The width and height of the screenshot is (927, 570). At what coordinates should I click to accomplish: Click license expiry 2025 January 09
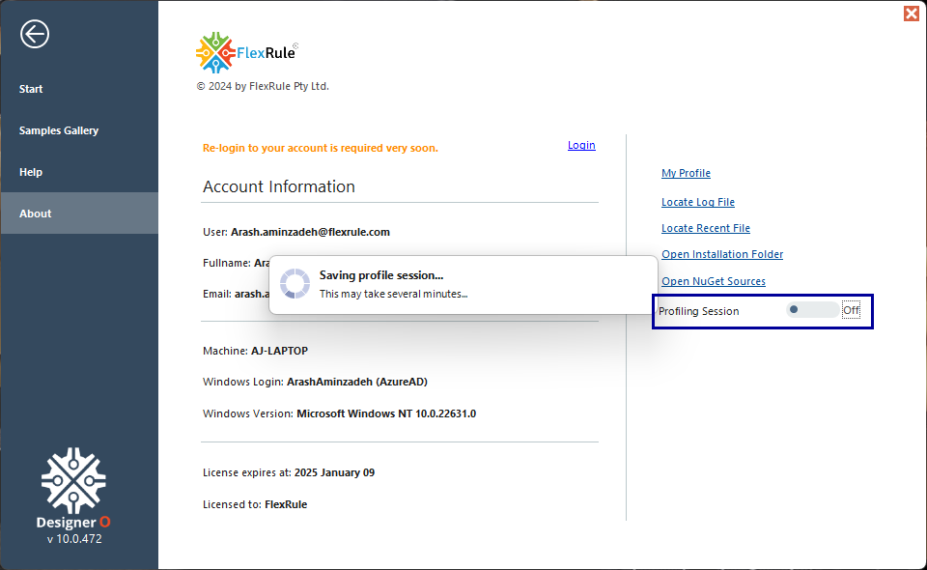click(334, 472)
